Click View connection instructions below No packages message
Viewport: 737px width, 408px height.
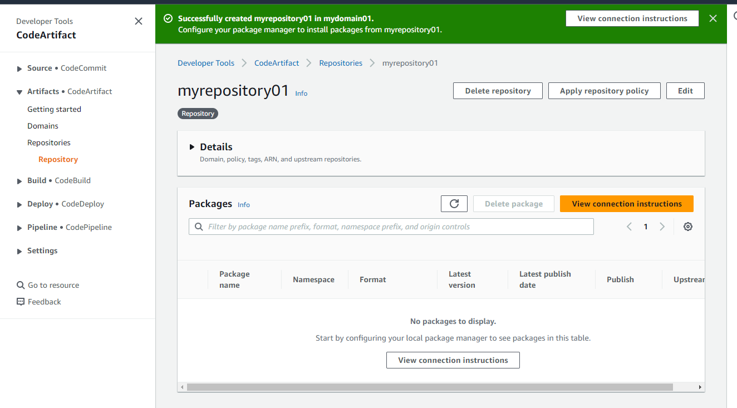(x=453, y=360)
